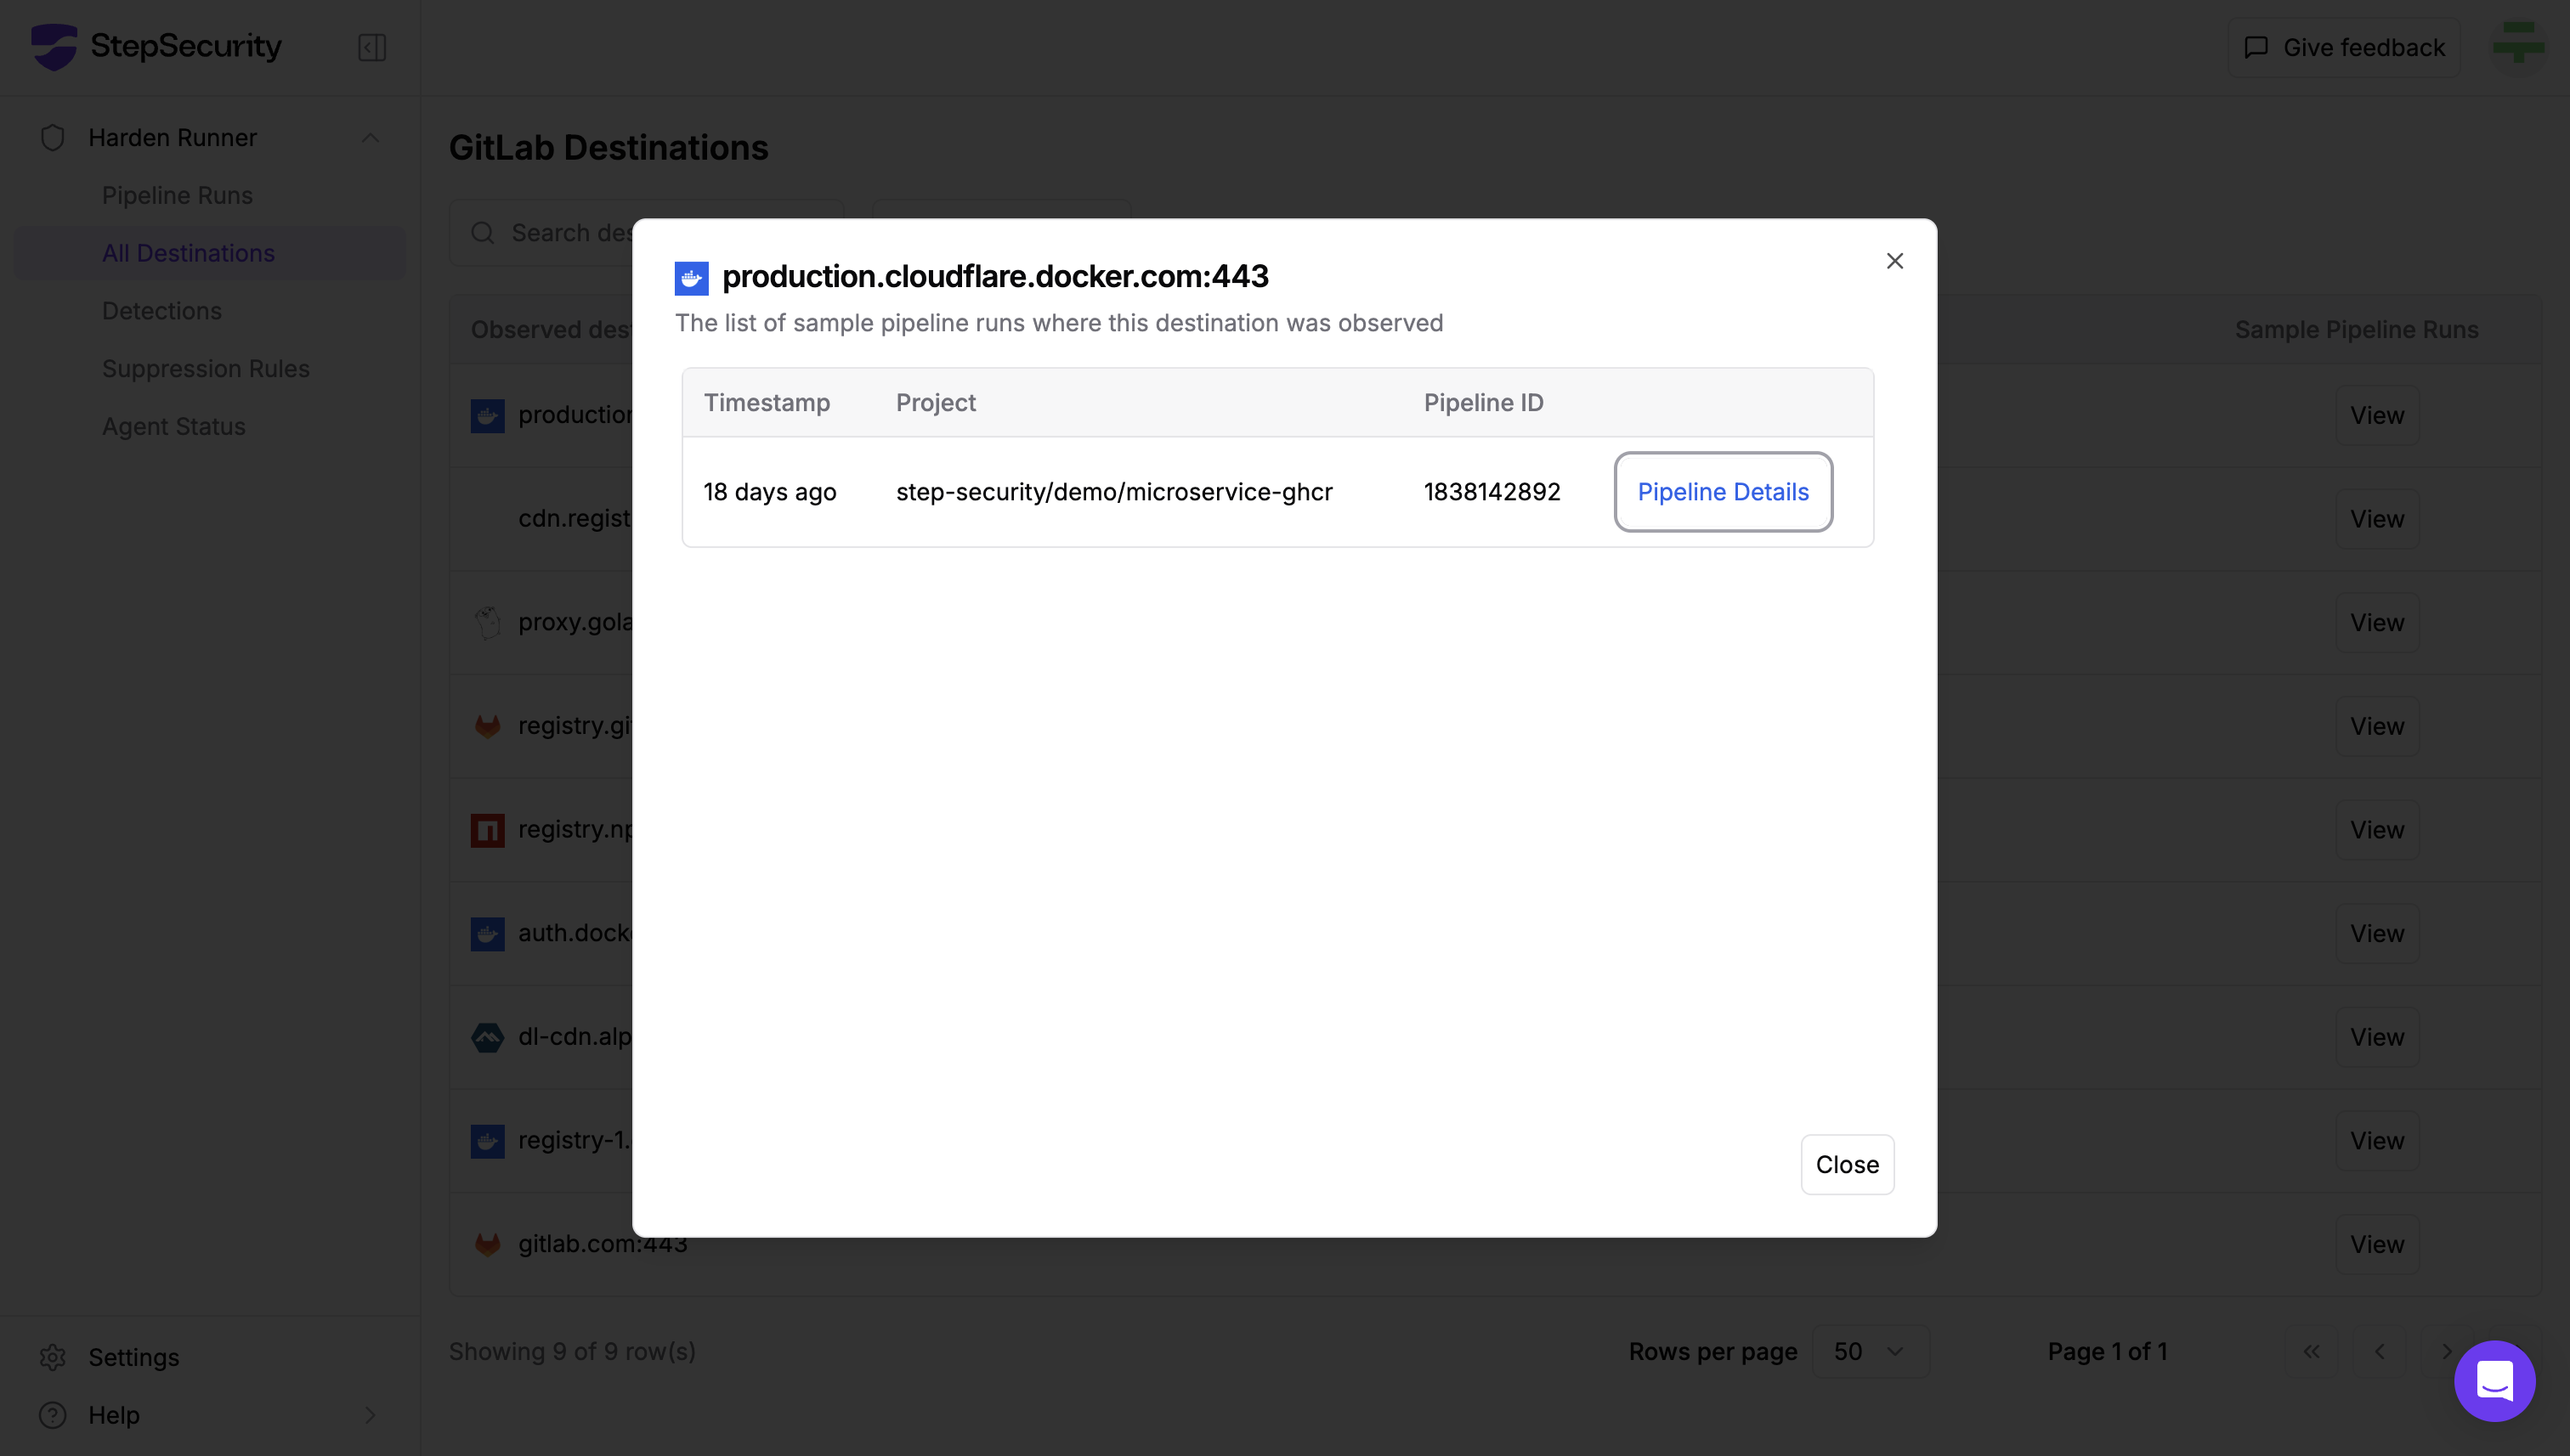Collapse the Harden Runner section chevron
2570x1456 pixels.
[x=371, y=138]
